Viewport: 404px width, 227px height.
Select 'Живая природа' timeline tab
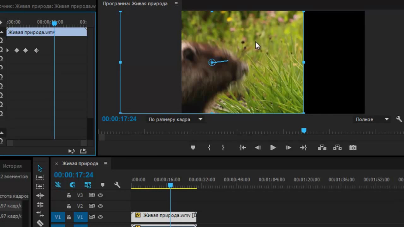80,163
